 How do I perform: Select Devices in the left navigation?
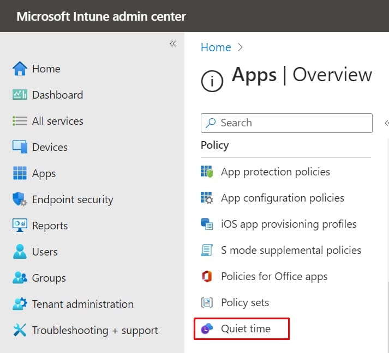(50, 147)
